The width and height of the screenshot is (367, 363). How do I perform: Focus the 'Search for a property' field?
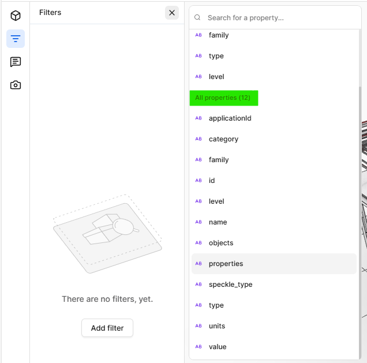[x=280, y=18]
